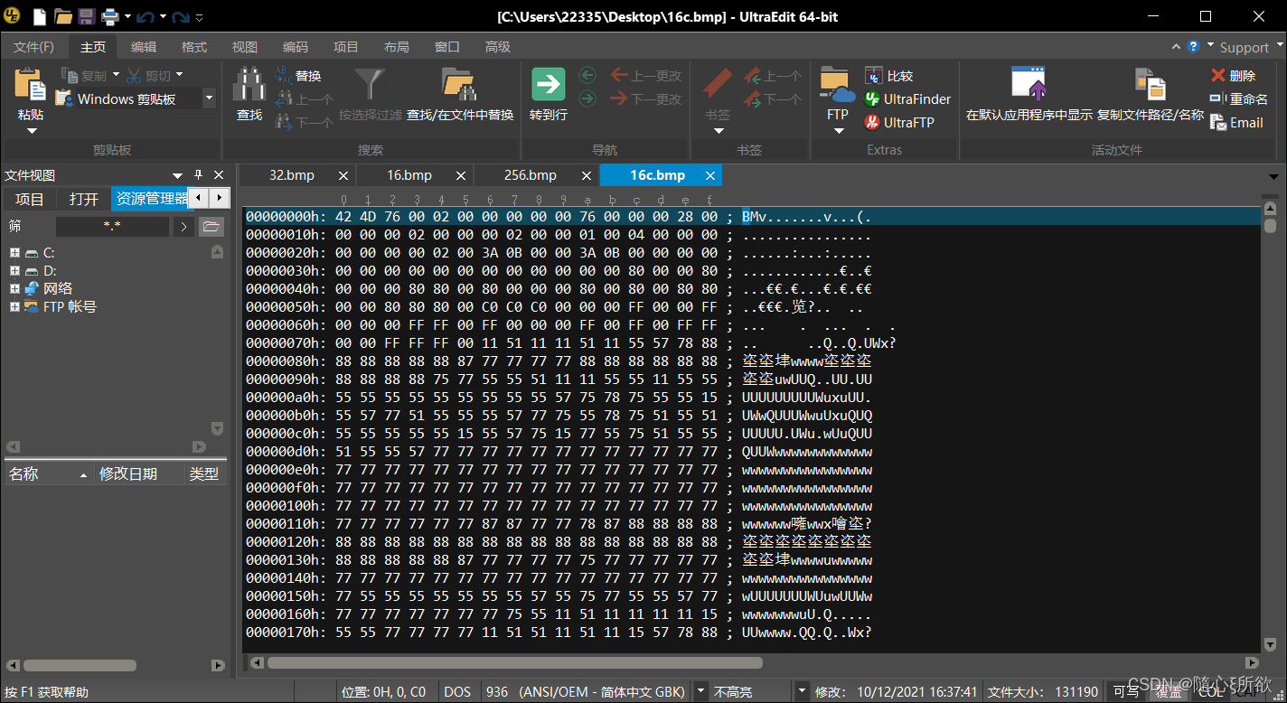Switch to the 256.bmp document tab

coord(530,175)
